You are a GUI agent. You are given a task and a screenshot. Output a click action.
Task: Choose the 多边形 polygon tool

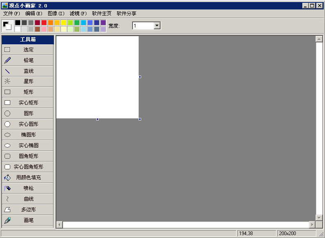click(28, 210)
